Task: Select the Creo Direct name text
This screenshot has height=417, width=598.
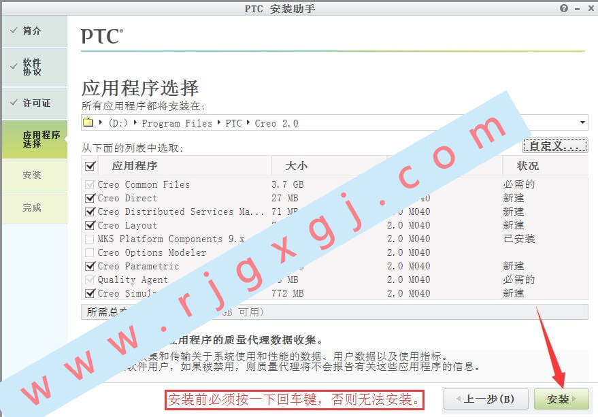Action: 127,199
